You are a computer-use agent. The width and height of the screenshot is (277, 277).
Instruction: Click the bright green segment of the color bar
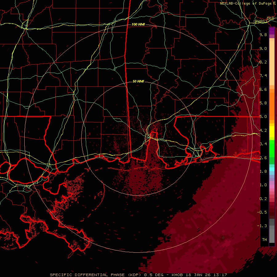[272, 148]
